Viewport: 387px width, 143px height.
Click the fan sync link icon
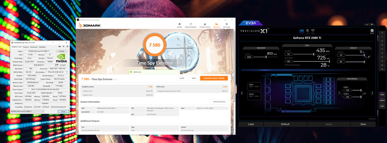364,93
